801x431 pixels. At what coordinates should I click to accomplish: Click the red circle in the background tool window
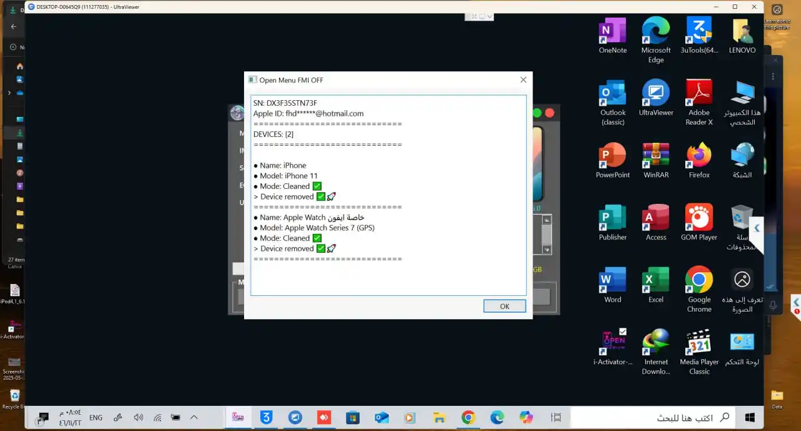pos(550,113)
